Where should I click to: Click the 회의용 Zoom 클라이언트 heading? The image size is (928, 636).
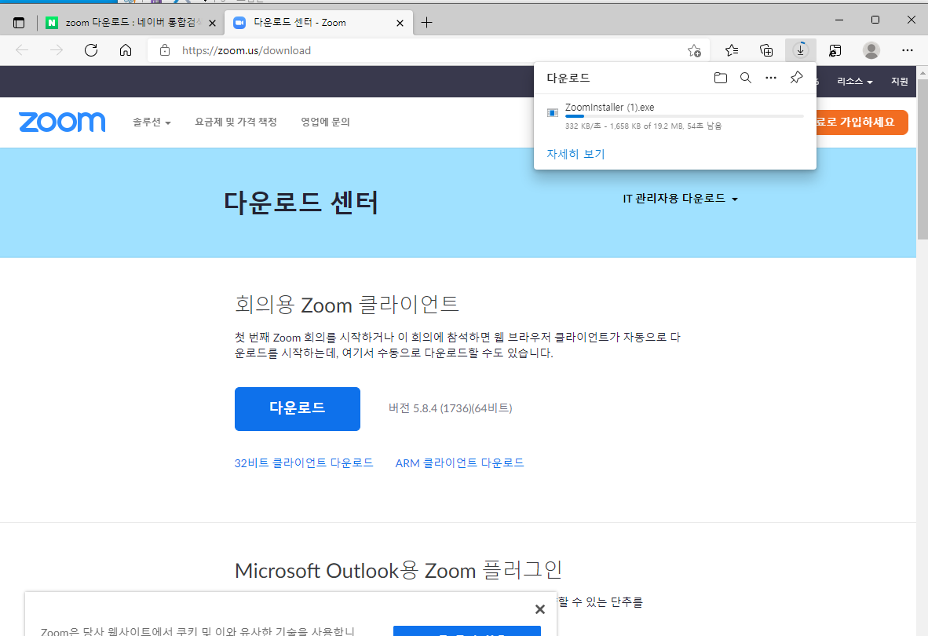pos(347,305)
